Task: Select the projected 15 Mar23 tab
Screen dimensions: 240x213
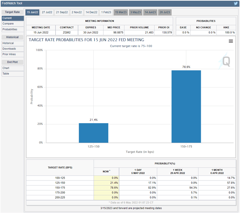Action: pos(121,12)
